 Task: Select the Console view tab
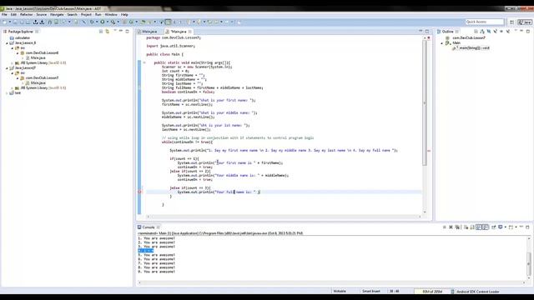tap(149, 227)
